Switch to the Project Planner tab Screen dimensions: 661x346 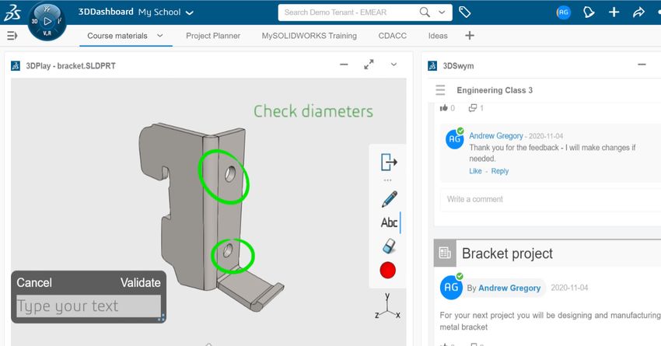213,36
